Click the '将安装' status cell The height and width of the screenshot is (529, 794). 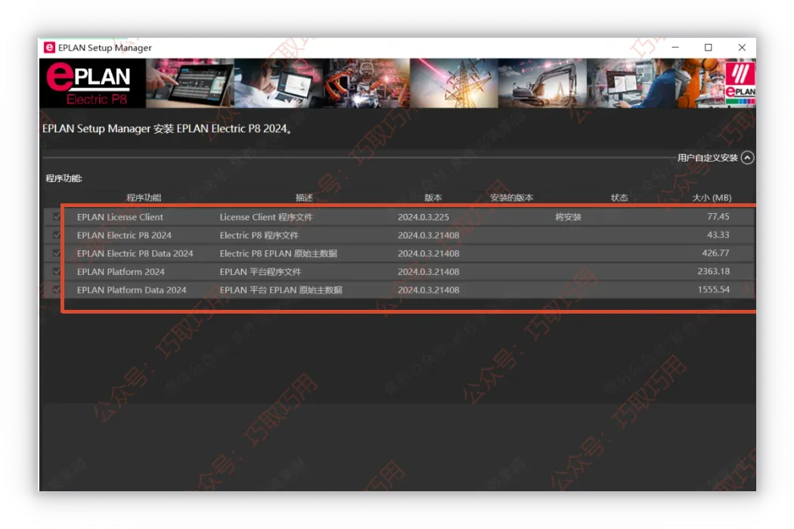coord(568,217)
